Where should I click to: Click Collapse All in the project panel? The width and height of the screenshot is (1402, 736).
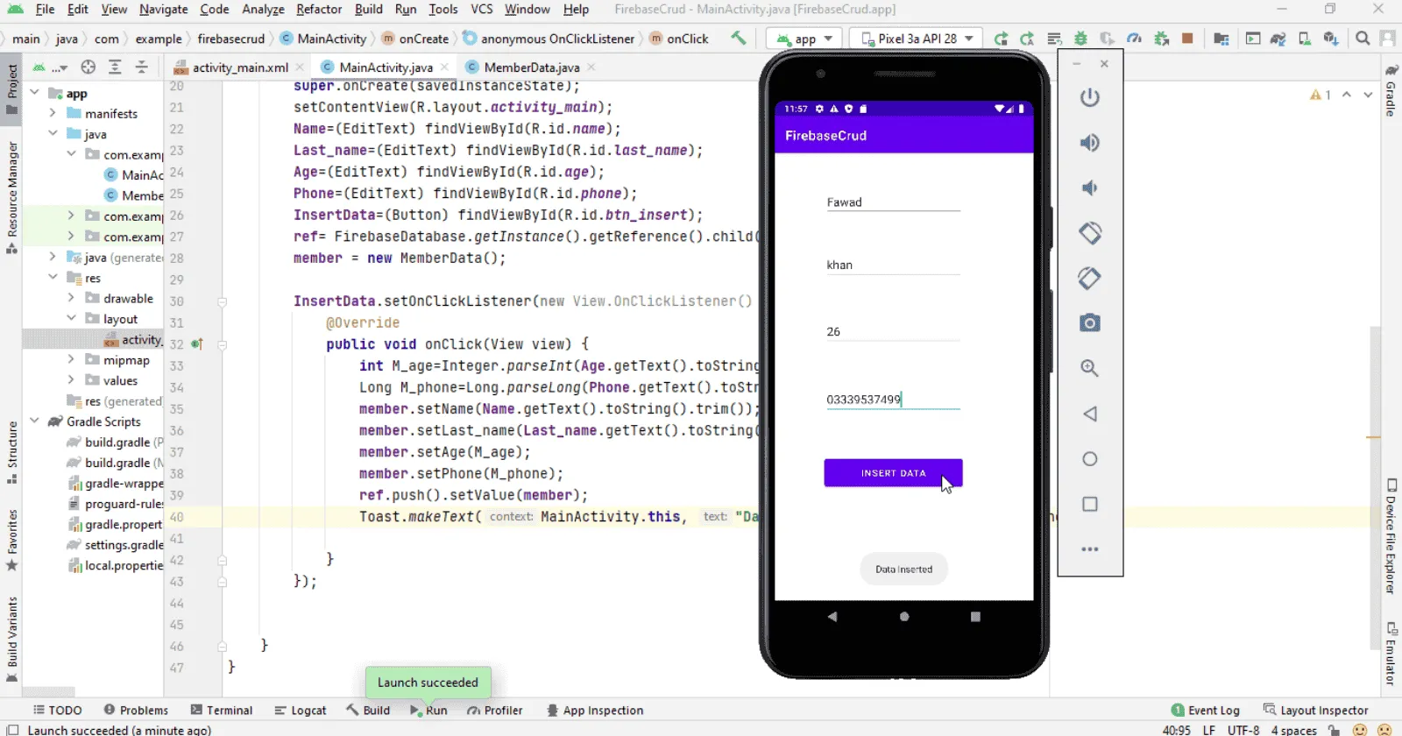click(141, 67)
